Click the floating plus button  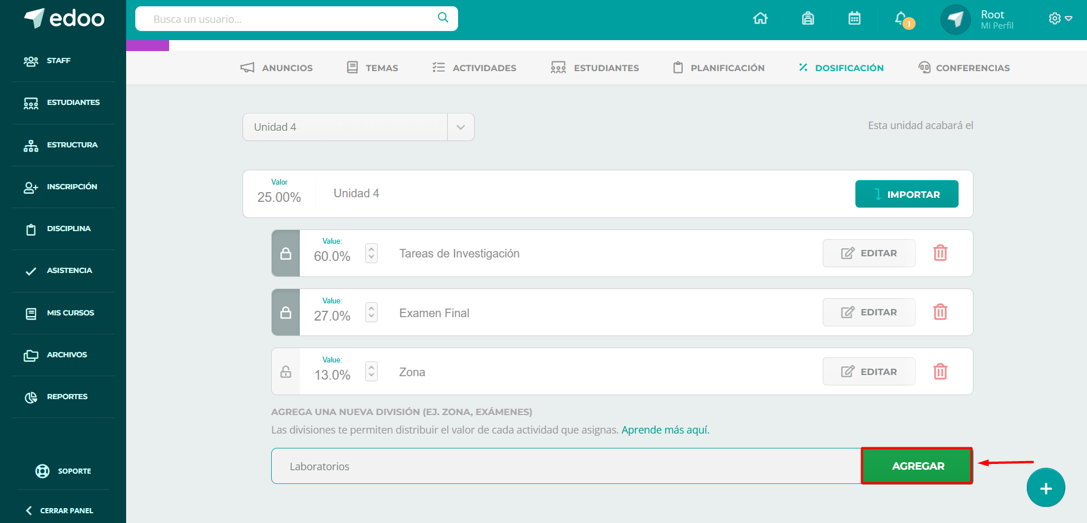[x=1046, y=488]
